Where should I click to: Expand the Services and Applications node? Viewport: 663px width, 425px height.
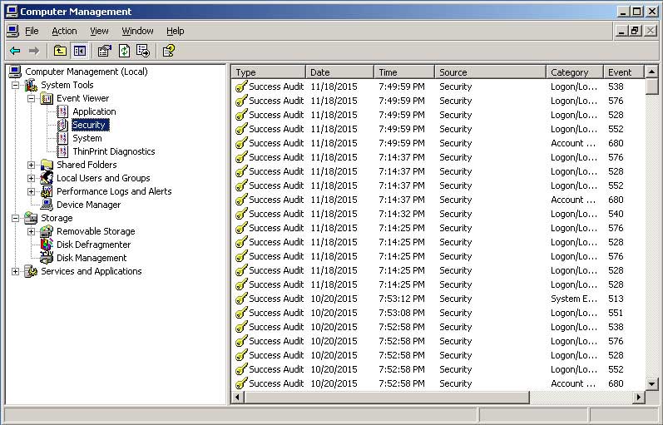pos(16,271)
